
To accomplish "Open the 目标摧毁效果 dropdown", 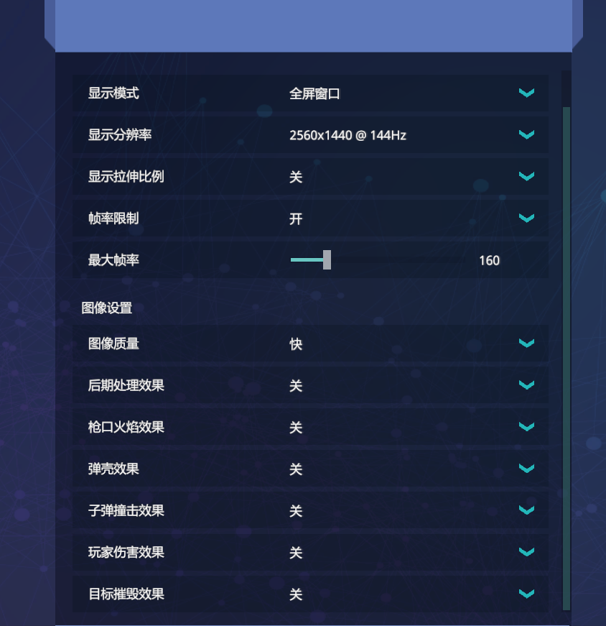I will click(x=526, y=594).
